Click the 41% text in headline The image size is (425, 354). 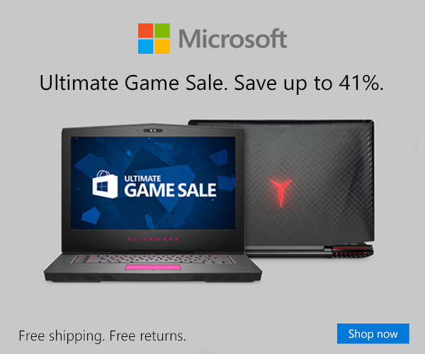(x=361, y=82)
